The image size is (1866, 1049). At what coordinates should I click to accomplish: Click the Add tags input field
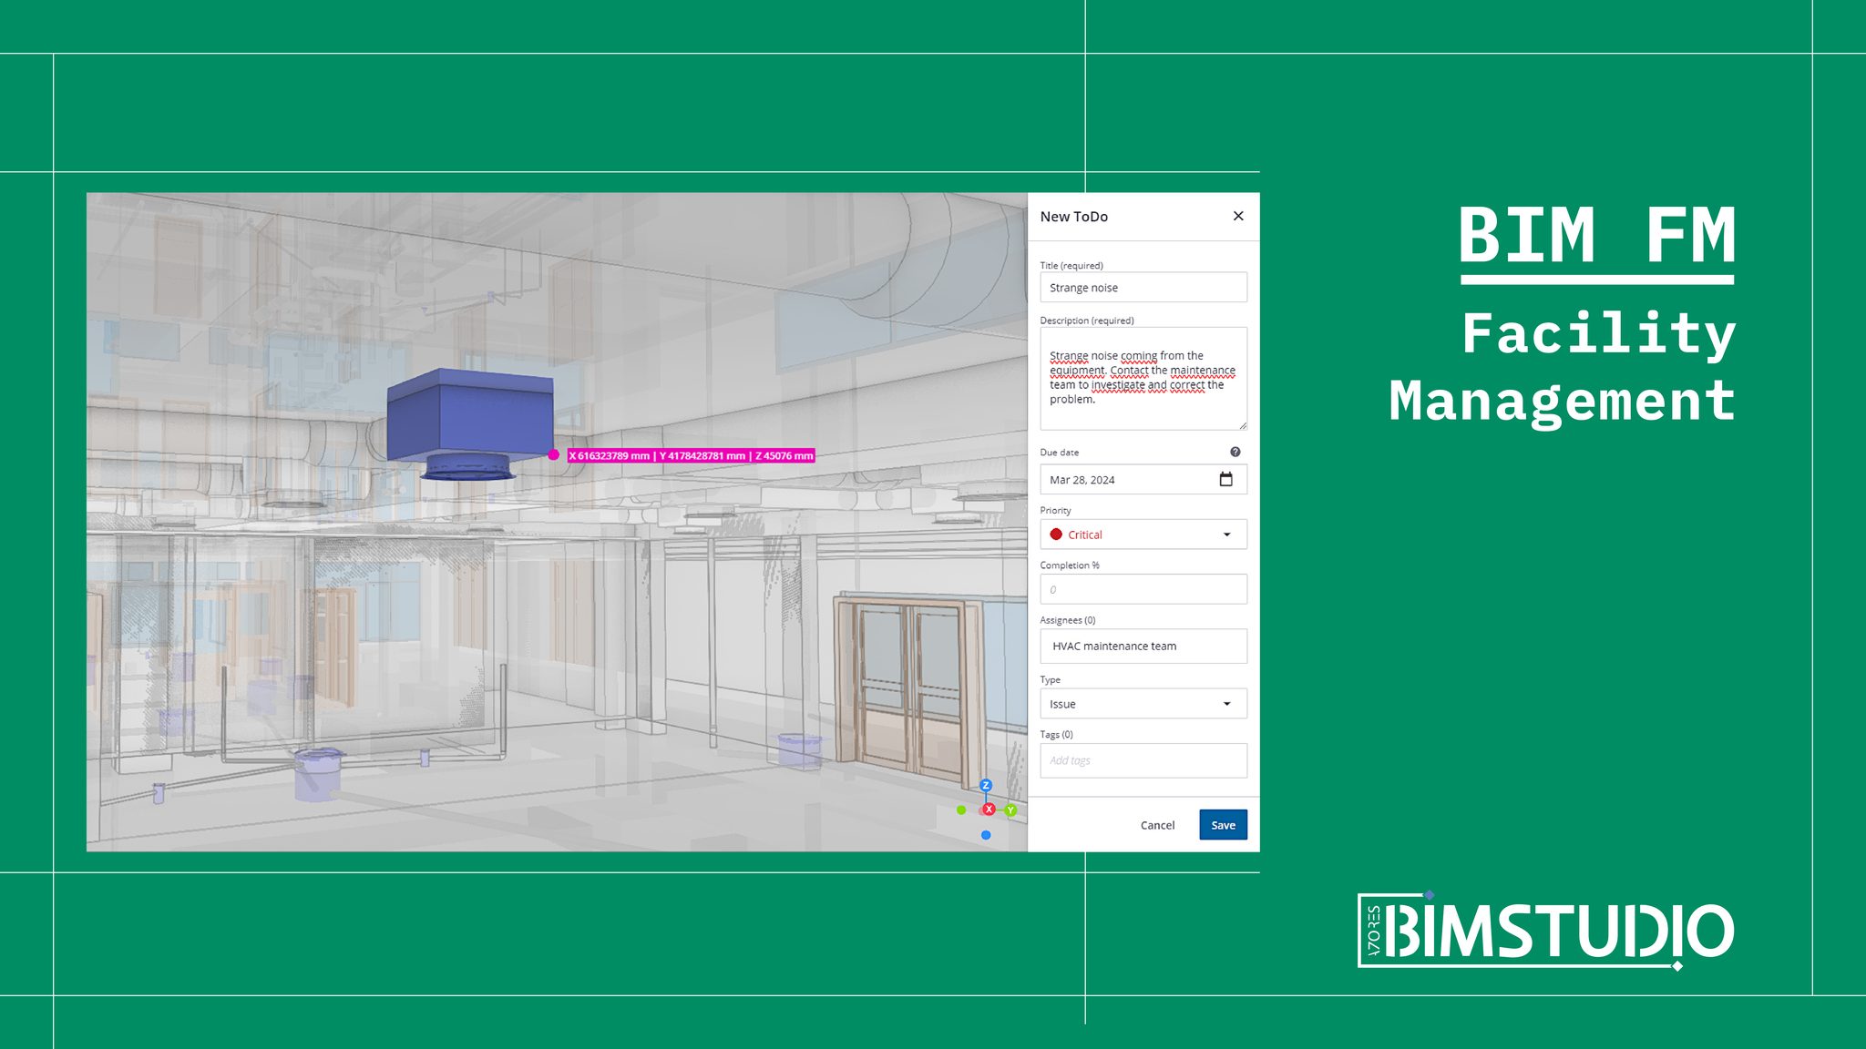pos(1143,760)
